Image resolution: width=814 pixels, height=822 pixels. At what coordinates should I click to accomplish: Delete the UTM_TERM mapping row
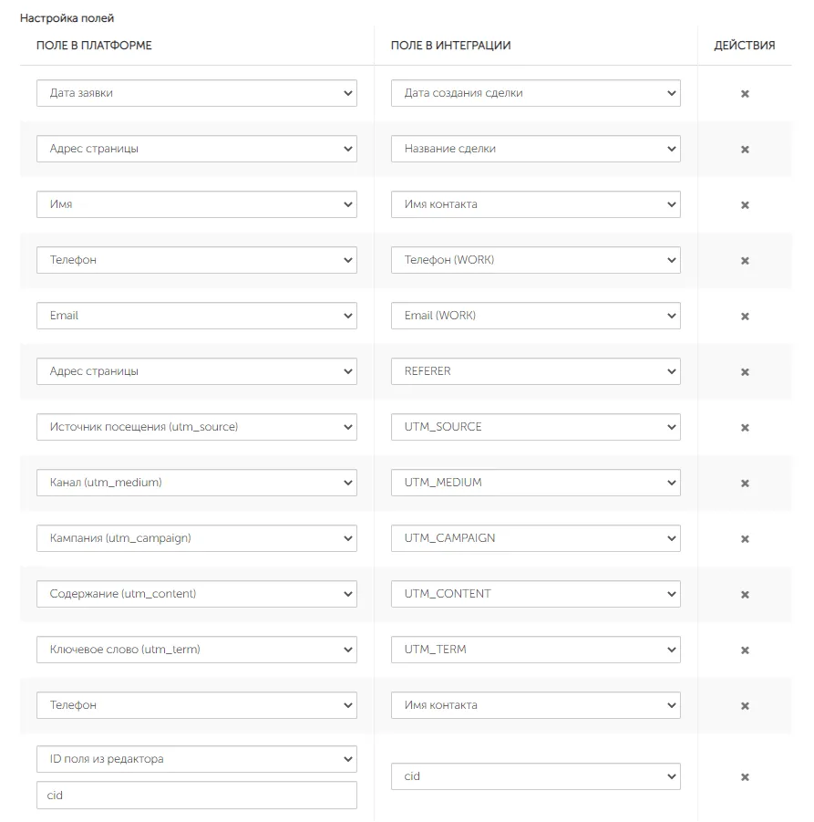[x=745, y=650]
